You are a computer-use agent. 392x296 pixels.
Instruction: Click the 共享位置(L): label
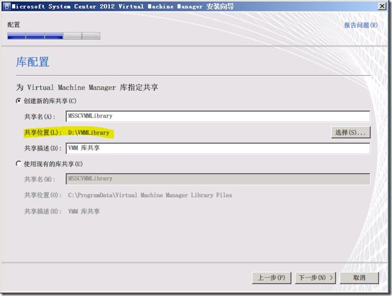point(43,133)
